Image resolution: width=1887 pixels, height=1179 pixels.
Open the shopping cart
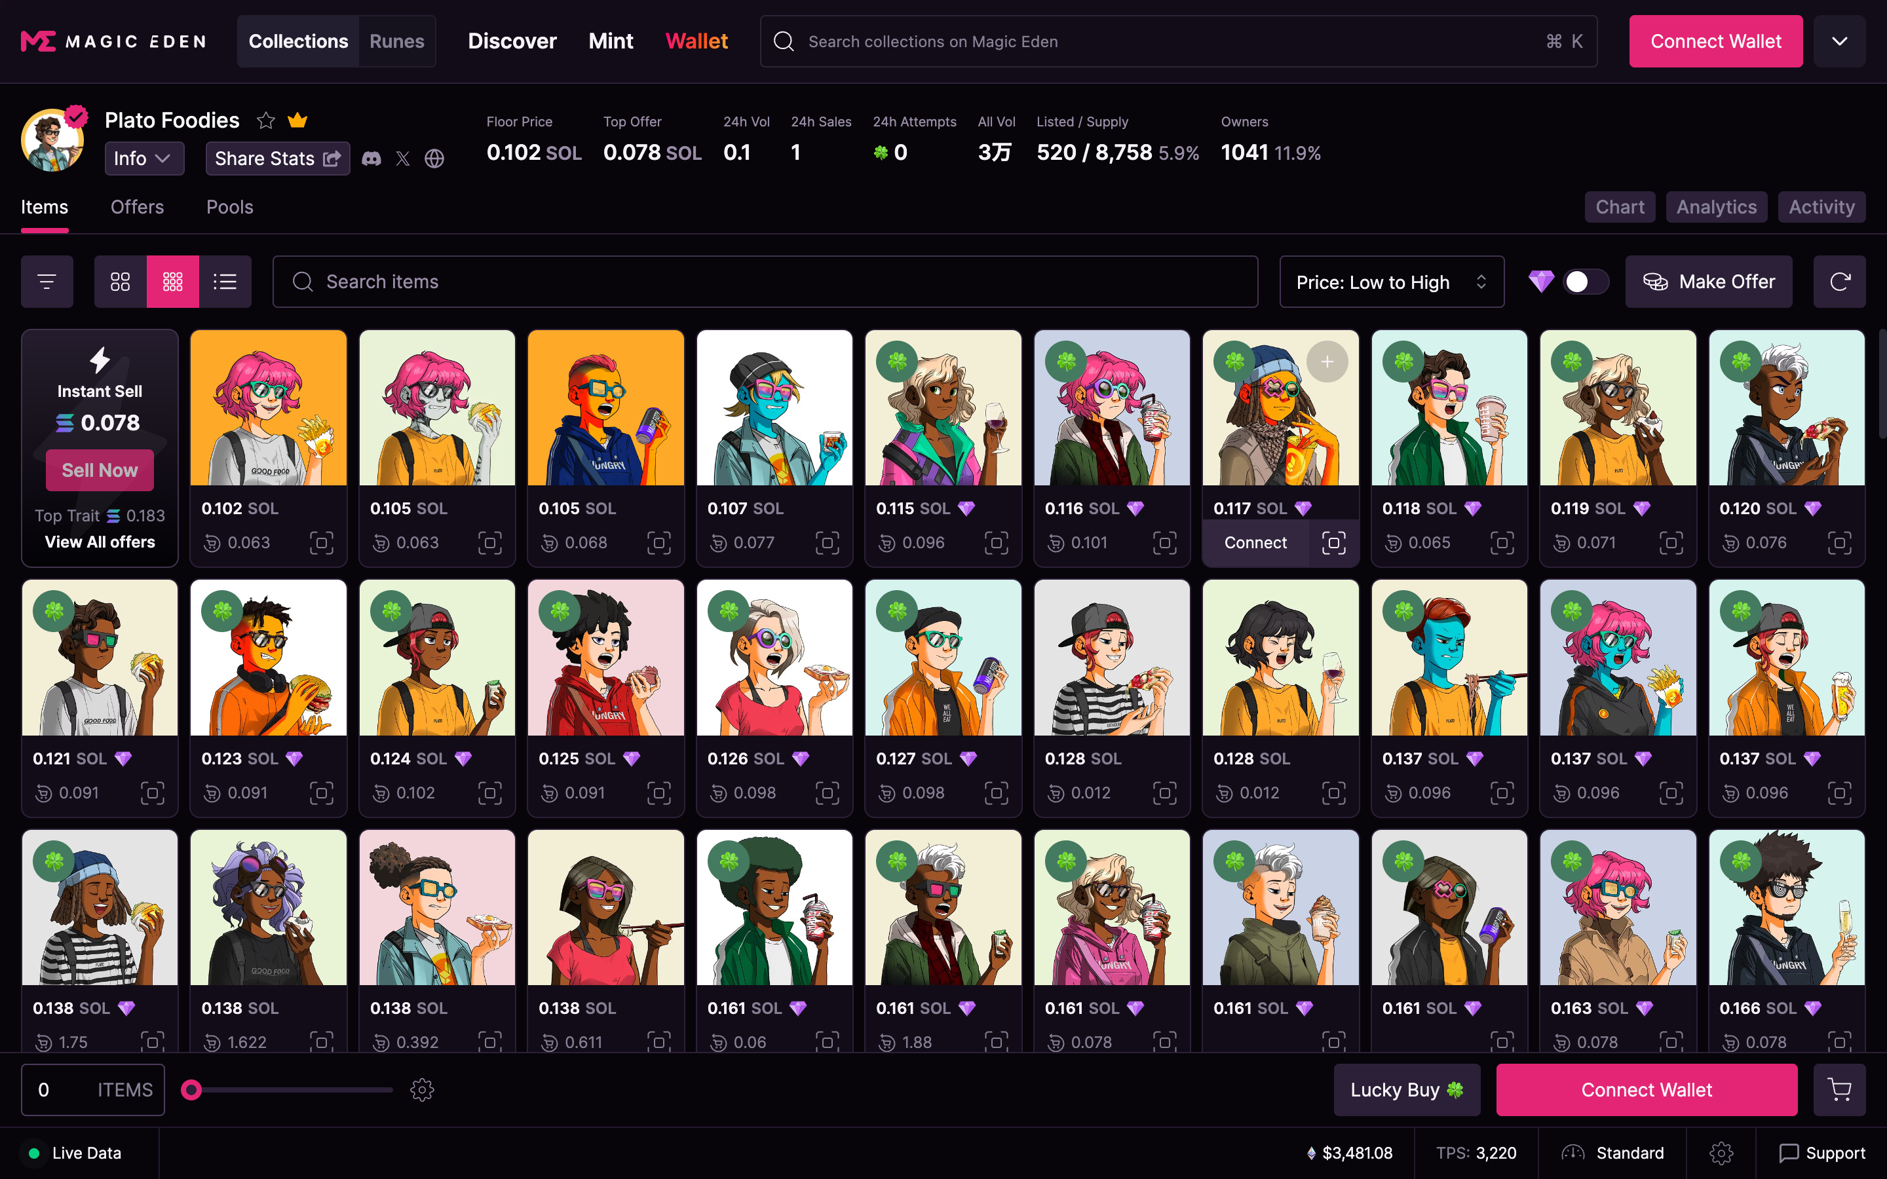pos(1839,1089)
